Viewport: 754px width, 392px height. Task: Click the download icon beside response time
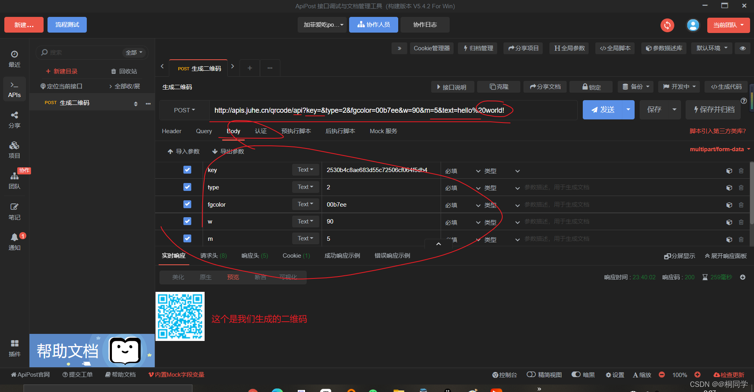click(743, 277)
